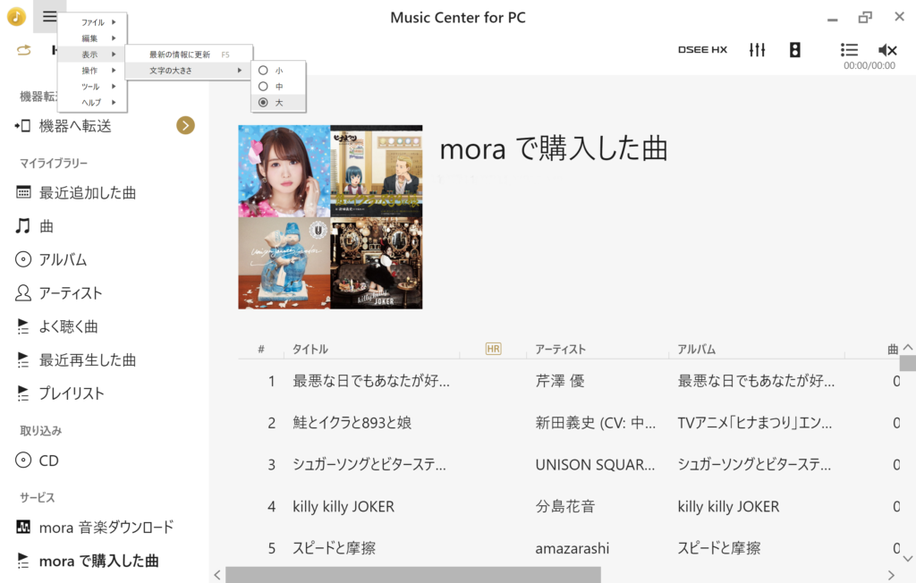The image size is (916, 583).
Task: Select the killy killy JOKER title in row 4
Action: coord(343,506)
